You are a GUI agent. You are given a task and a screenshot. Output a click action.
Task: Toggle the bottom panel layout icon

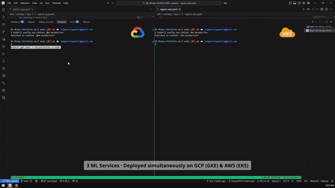(295, 3)
